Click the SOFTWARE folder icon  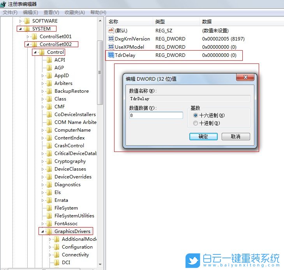(27, 21)
